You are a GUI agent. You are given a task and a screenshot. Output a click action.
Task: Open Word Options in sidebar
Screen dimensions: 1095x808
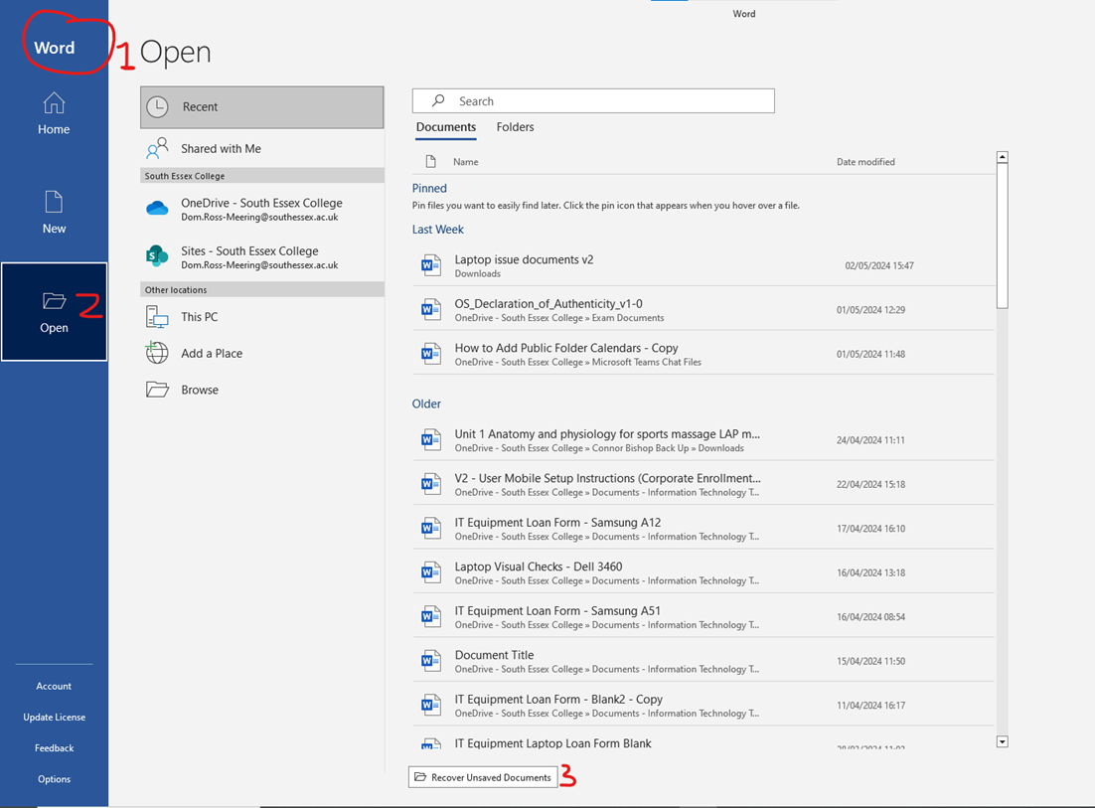(x=54, y=778)
